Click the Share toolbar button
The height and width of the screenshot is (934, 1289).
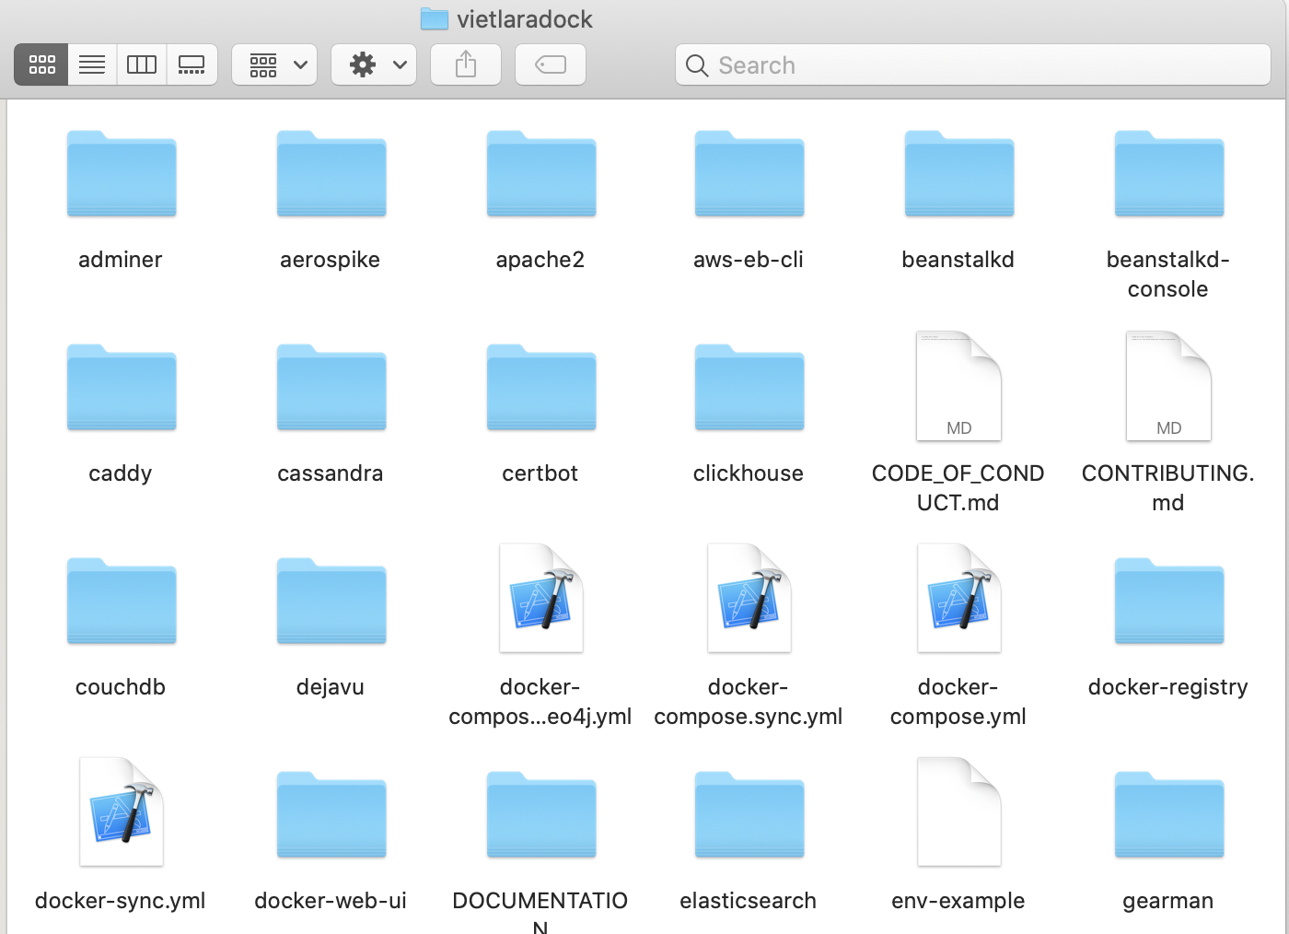pyautogui.click(x=466, y=64)
